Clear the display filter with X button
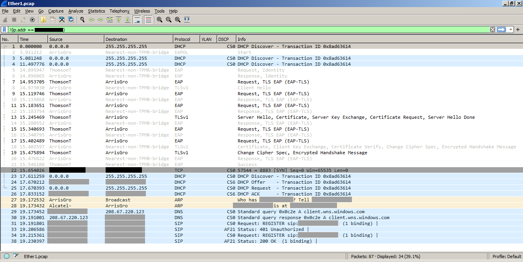 [x=493, y=30]
